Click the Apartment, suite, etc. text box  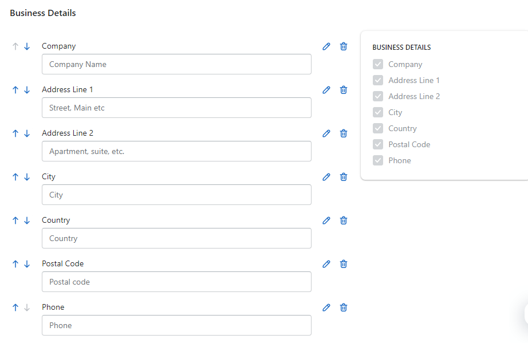176,151
